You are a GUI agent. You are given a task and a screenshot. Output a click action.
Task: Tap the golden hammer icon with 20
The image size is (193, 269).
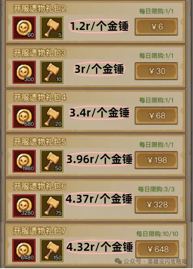pyautogui.click(x=52, y=116)
